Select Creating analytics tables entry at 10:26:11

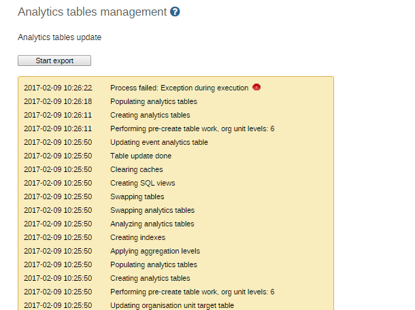[x=150, y=115]
